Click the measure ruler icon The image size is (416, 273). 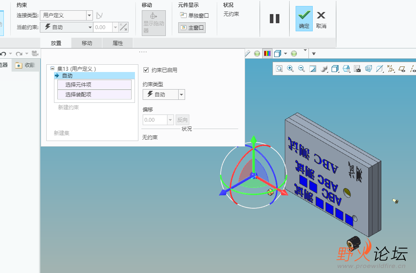(x=248, y=54)
